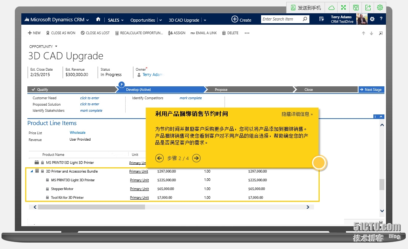Open more commands ellipsis

tap(247, 33)
